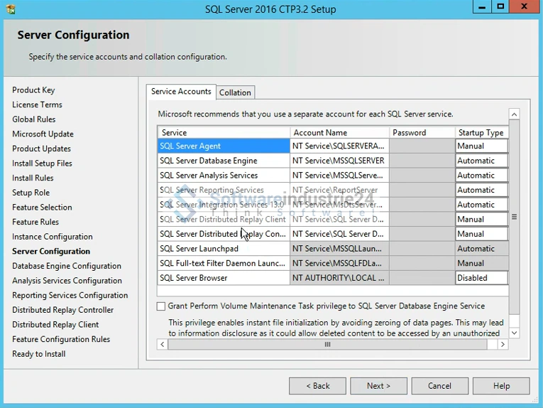Switch to the Collation tab
The height and width of the screenshot is (408, 543).
click(x=235, y=92)
